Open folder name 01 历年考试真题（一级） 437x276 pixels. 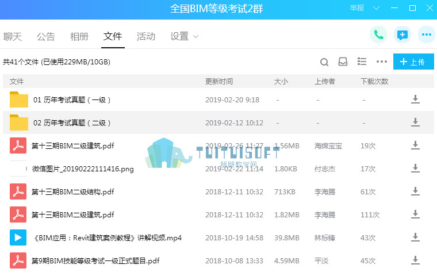(72, 100)
